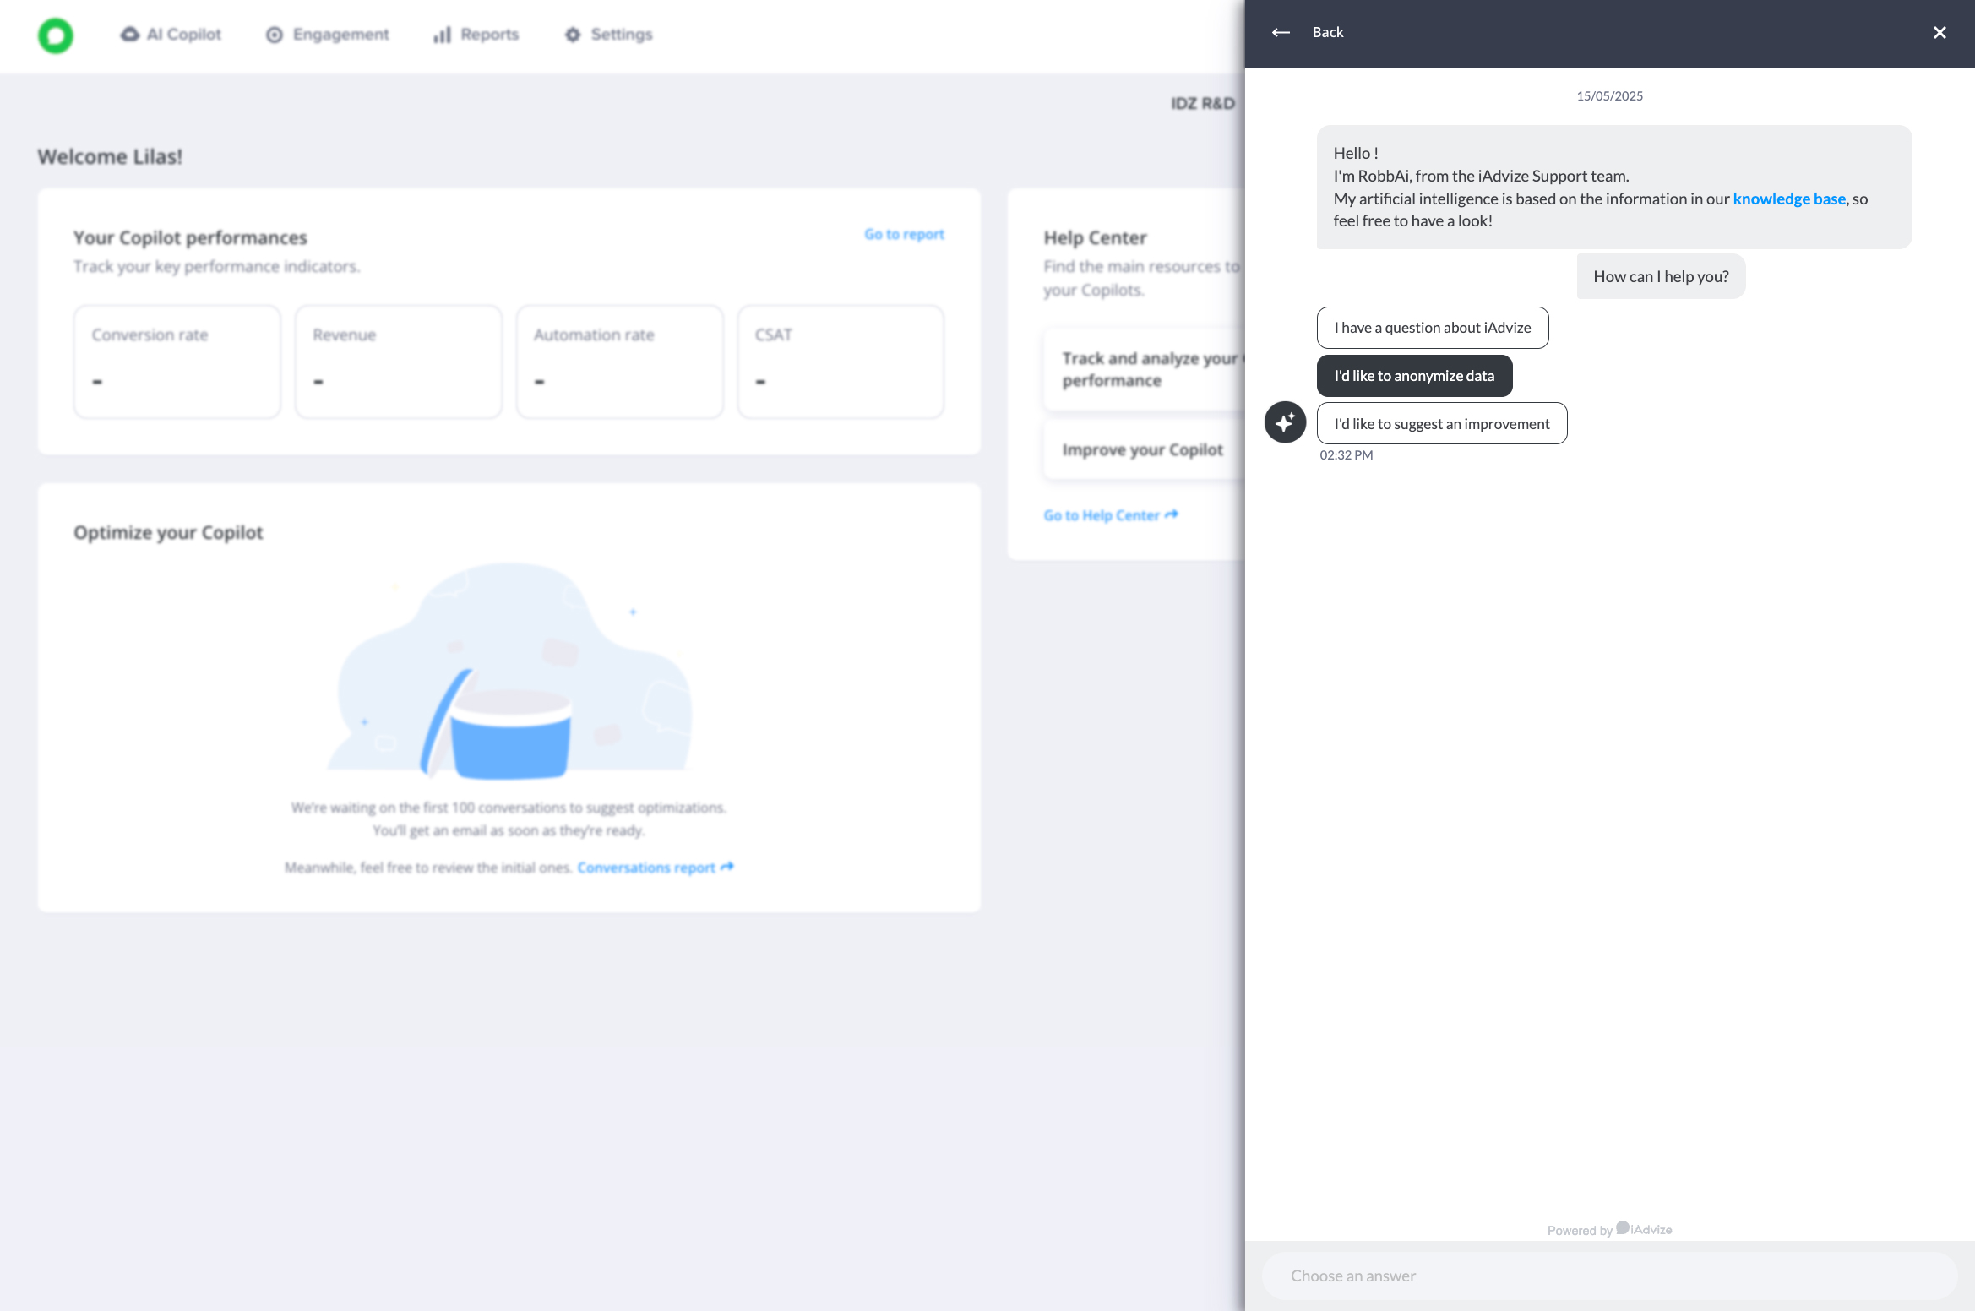Click the back arrow in chat header

tap(1281, 33)
